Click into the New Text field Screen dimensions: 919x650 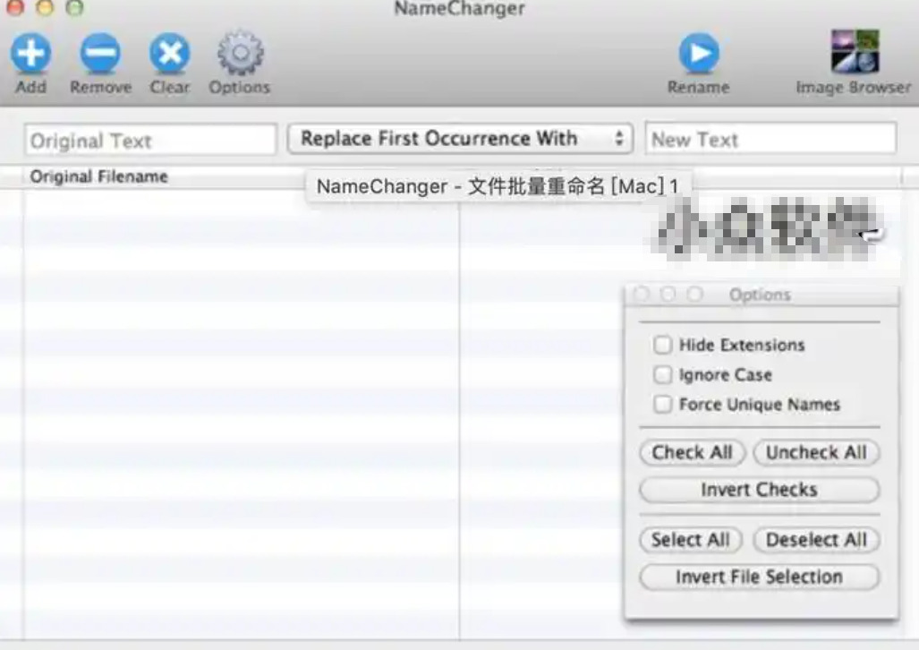770,139
